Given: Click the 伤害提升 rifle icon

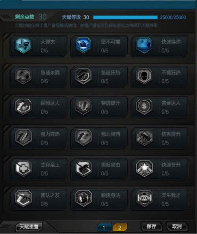Looking at the screenshot, I should (x=144, y=137).
